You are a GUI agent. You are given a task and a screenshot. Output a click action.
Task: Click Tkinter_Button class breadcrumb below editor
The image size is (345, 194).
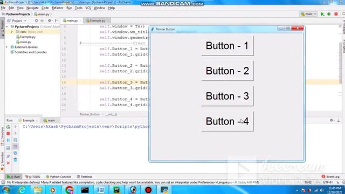click(x=89, y=114)
